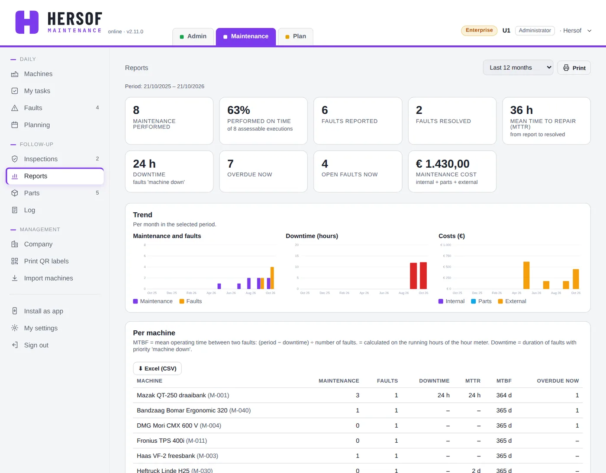Toggle the Maintenance legend swatch in trend chart
The width and height of the screenshot is (606, 473).
click(x=135, y=301)
